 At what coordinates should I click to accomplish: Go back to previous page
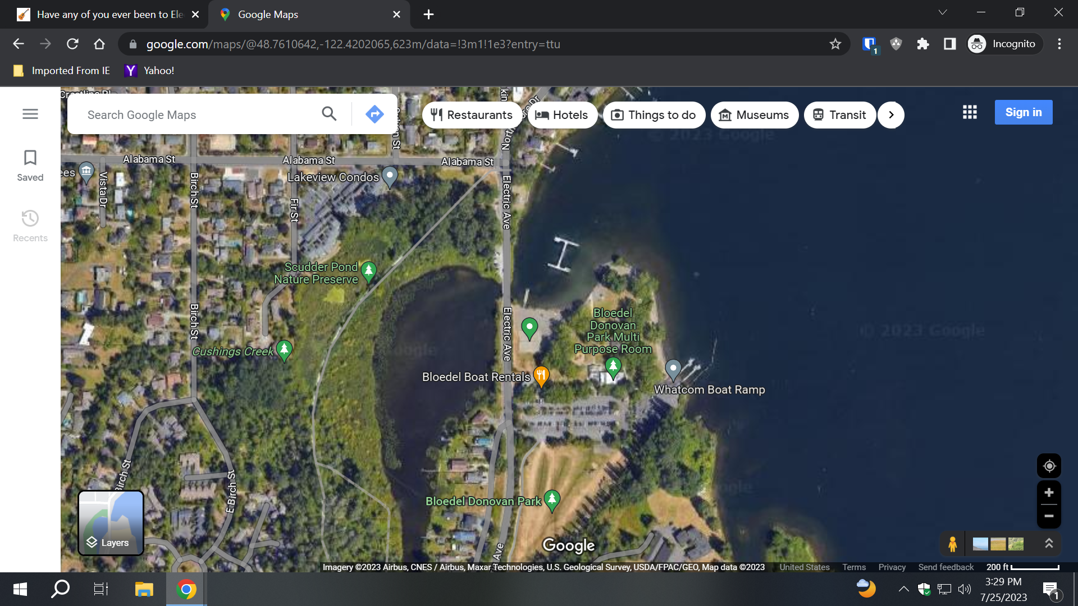(x=19, y=44)
